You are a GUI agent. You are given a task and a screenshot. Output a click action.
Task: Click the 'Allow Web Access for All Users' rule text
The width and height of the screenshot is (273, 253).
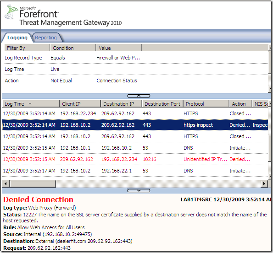tap(51, 227)
